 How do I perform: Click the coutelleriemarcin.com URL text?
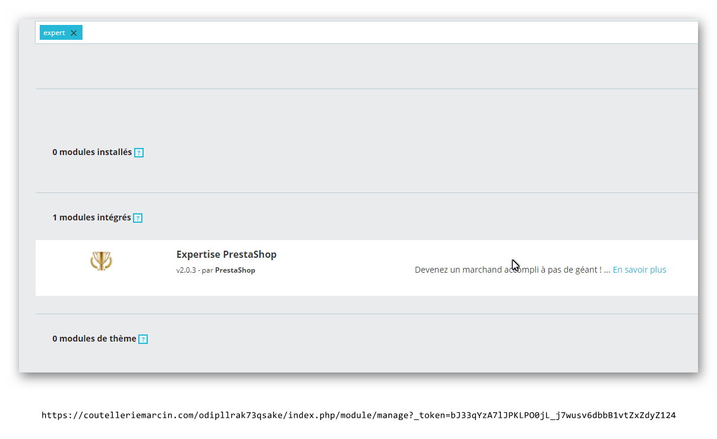click(x=358, y=415)
